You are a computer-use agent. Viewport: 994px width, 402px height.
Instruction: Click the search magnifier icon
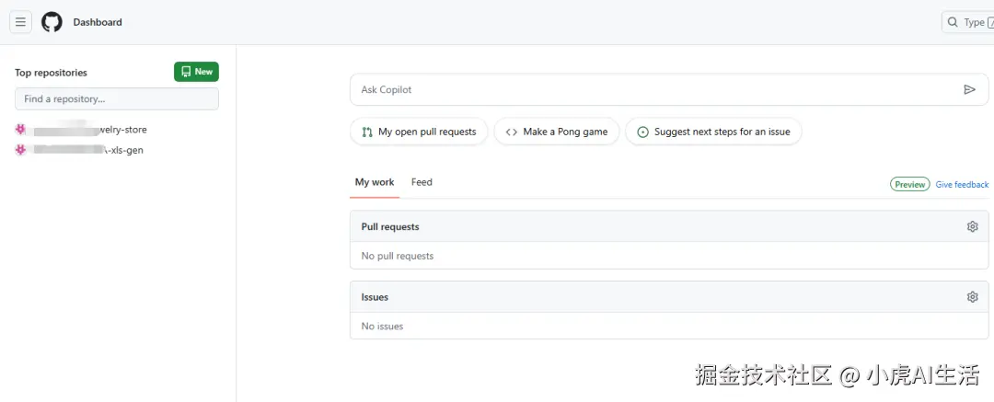952,22
